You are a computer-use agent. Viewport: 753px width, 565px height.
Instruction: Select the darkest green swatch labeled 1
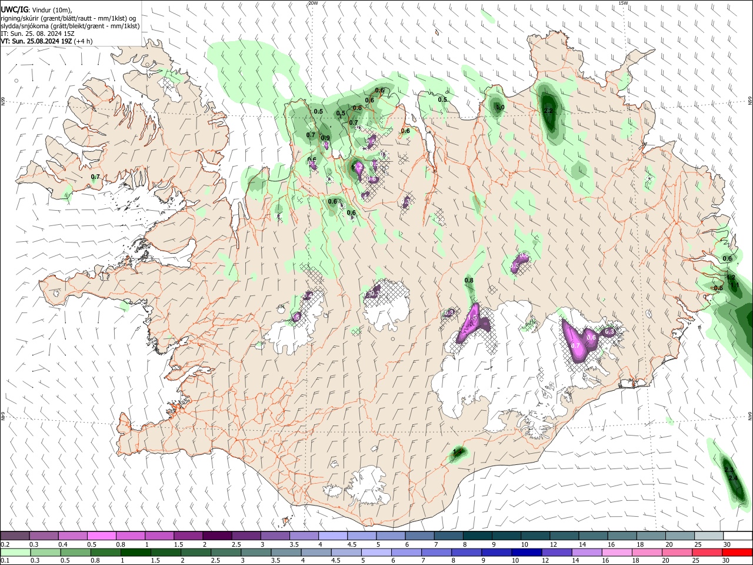pyautogui.click(x=135, y=552)
